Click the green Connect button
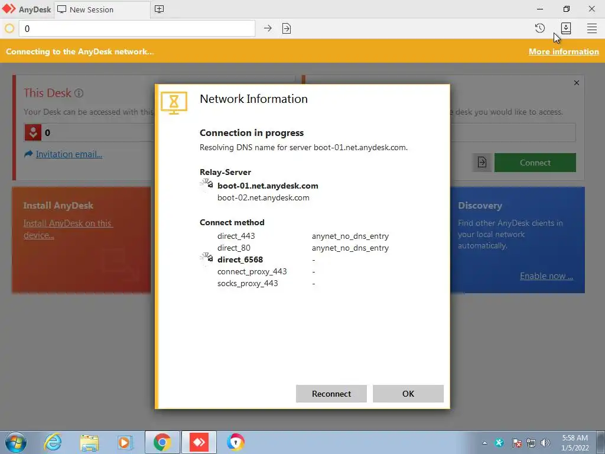Viewport: 605px width, 454px height. click(x=535, y=163)
